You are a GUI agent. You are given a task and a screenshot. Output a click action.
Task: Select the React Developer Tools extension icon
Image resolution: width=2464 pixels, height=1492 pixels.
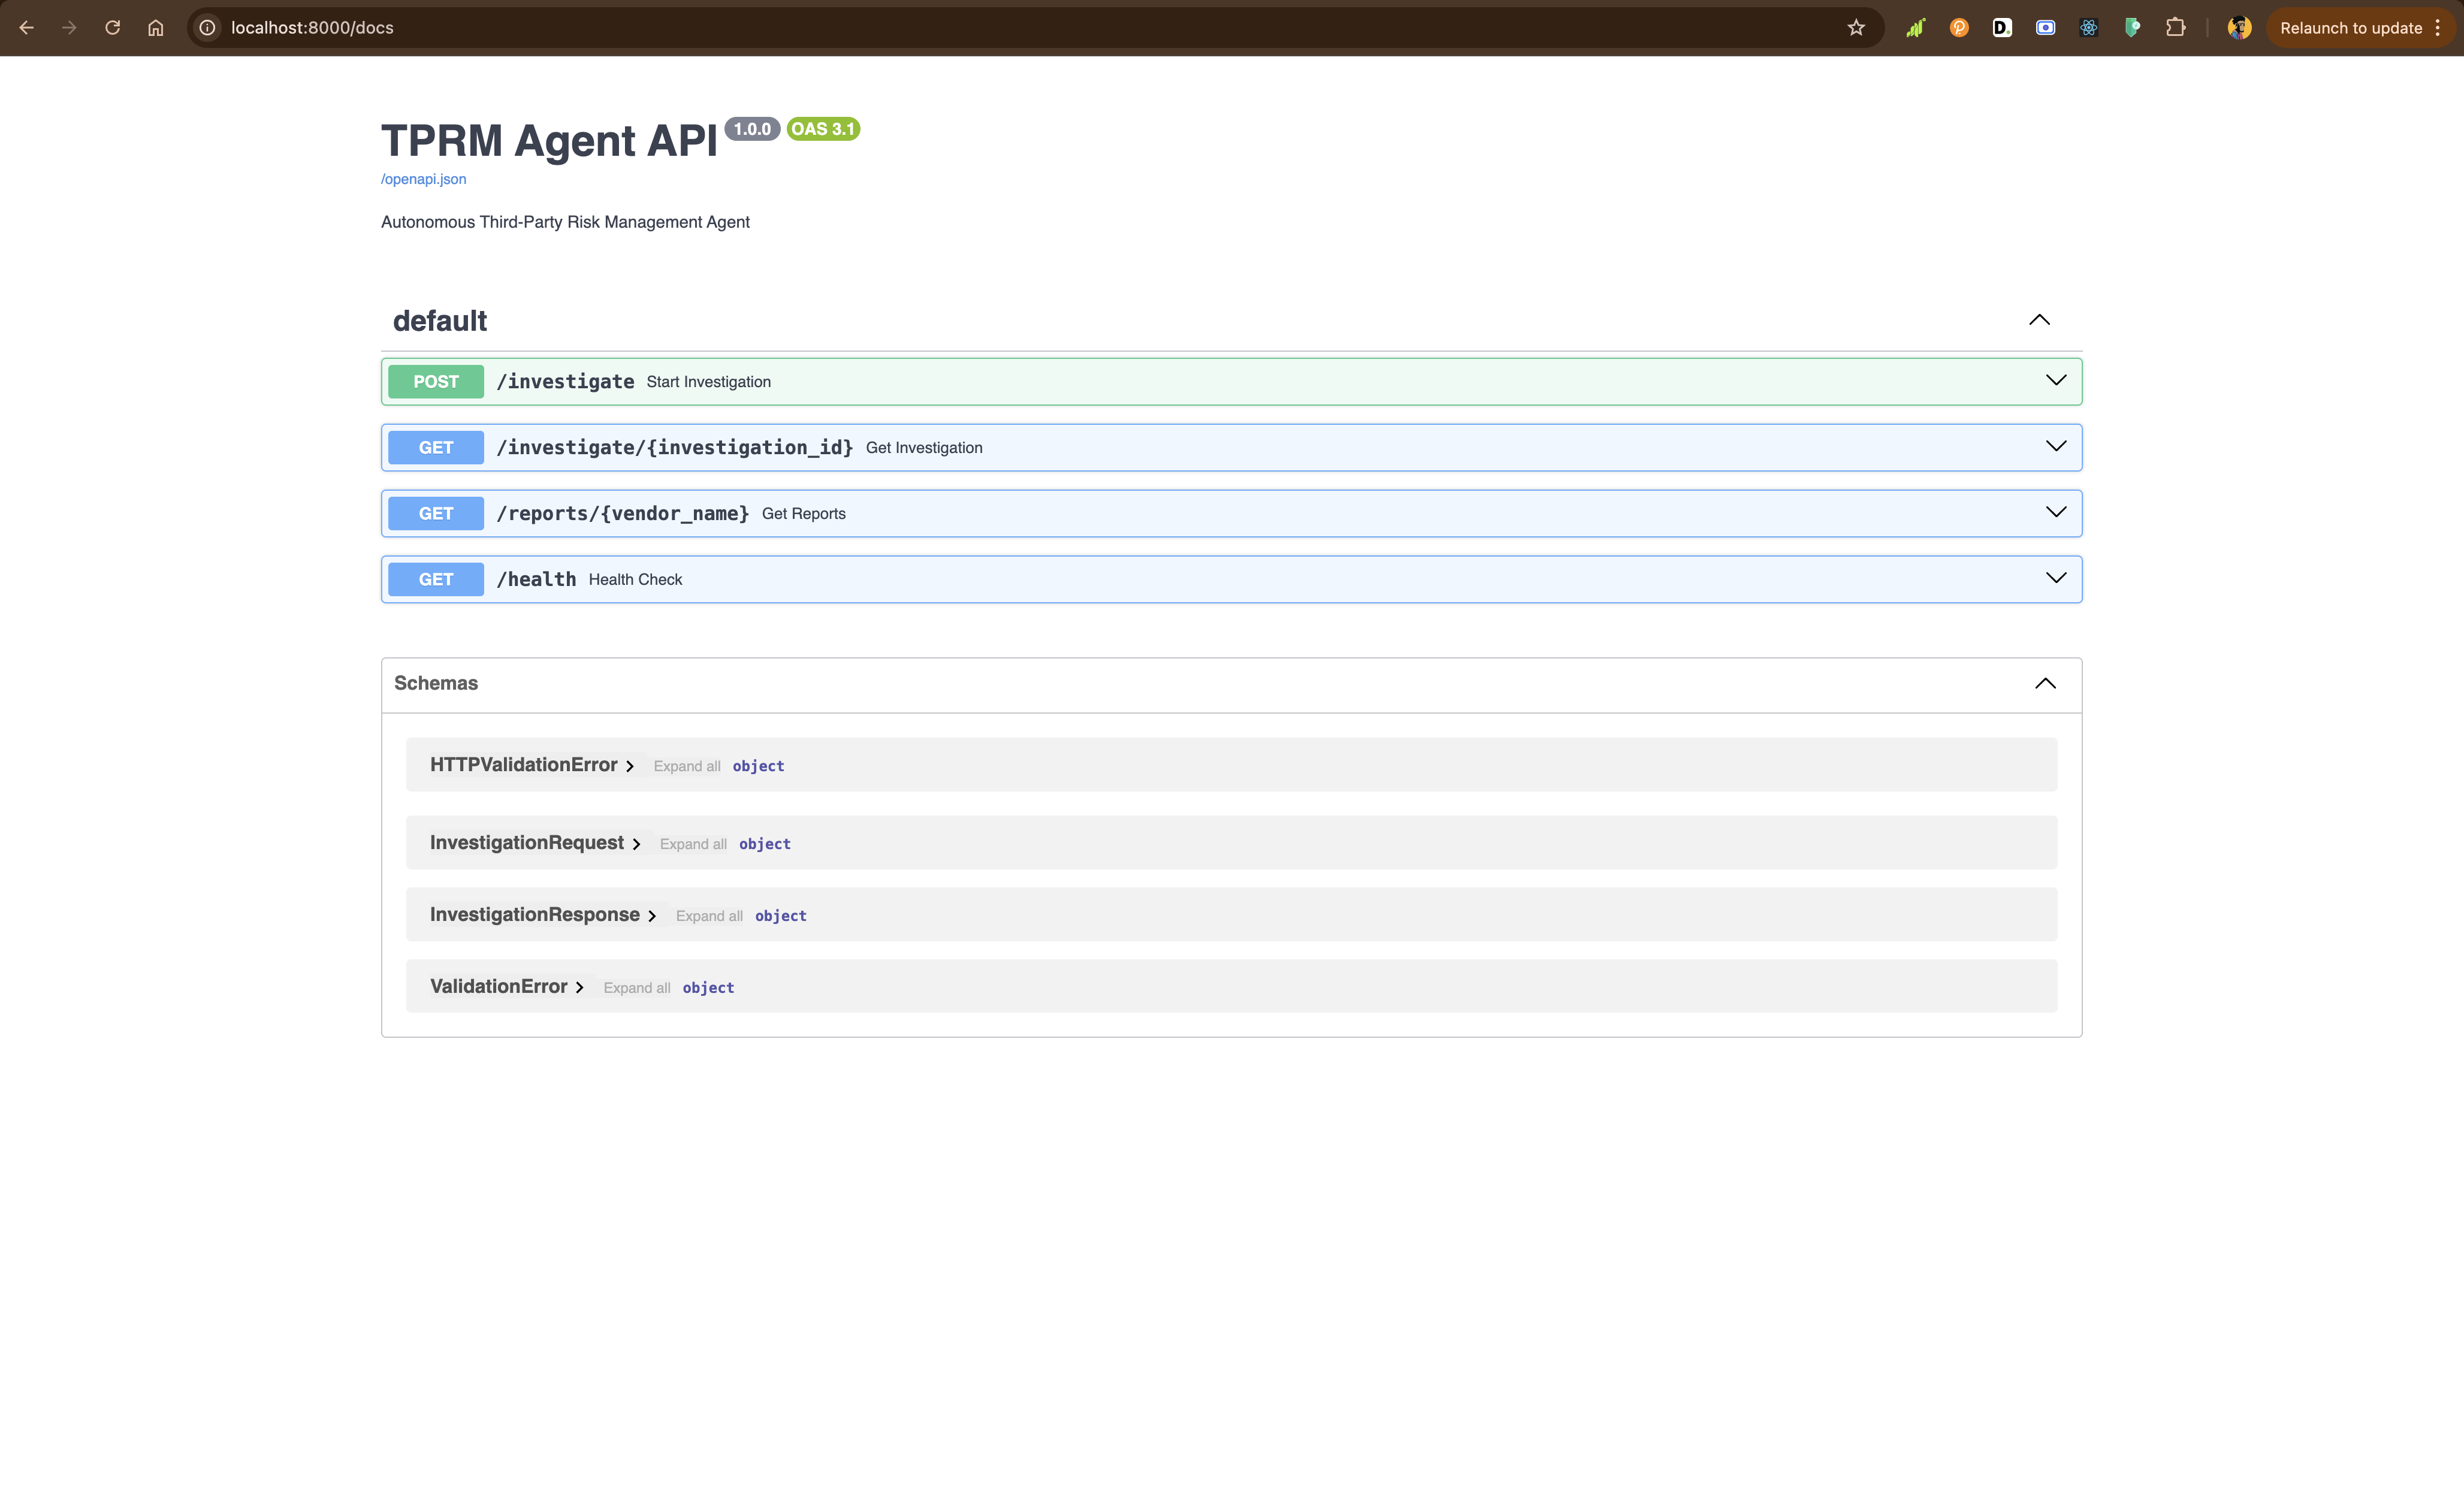coord(2088,27)
